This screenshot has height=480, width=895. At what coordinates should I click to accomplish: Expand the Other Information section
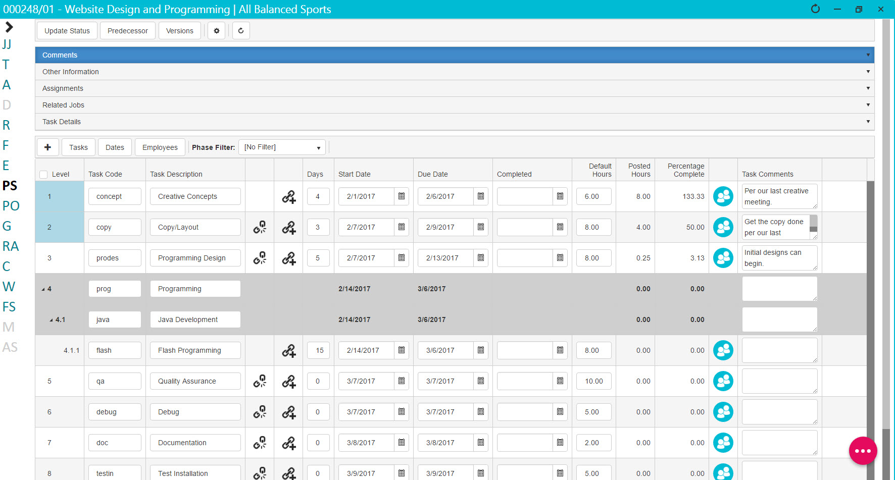tap(455, 72)
